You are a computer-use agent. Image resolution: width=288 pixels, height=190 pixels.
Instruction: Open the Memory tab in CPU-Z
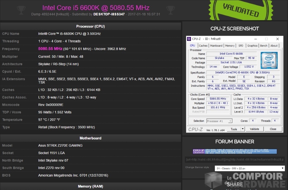pyautogui.click(x=230, y=46)
